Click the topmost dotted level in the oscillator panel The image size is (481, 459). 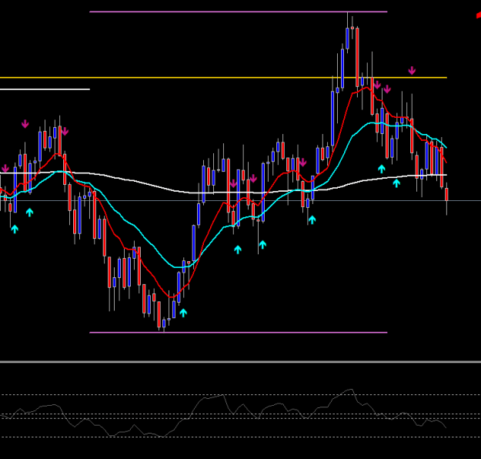[x=240, y=395]
